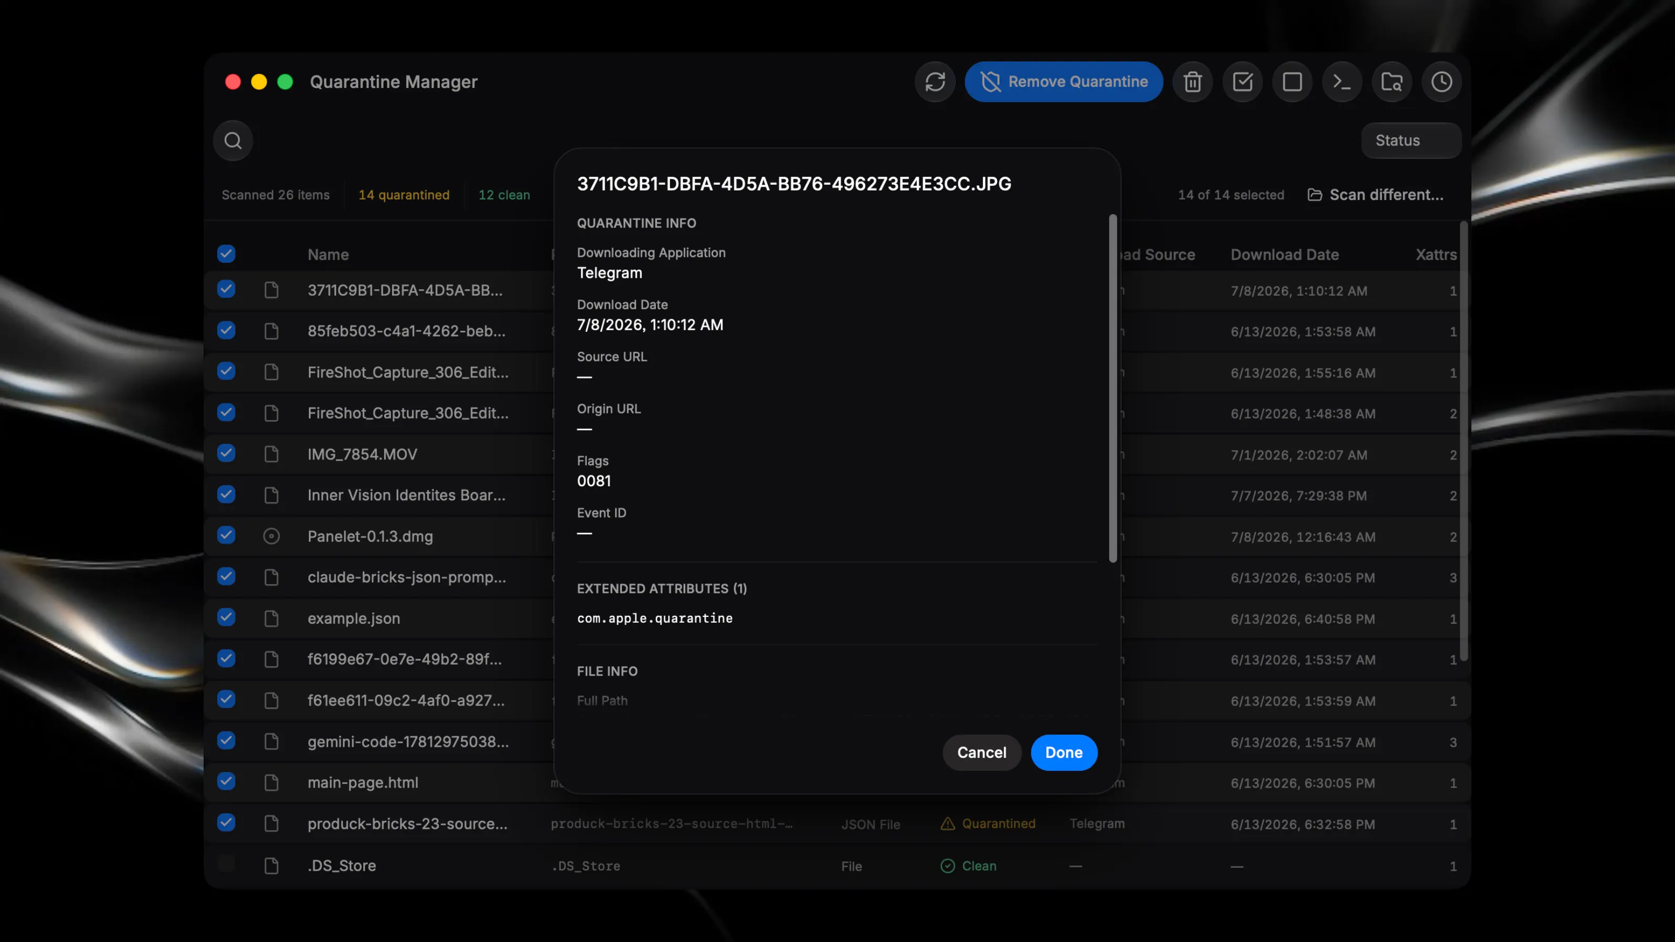1675x942 pixels.
Task: Select the f6199e67-0e7e-49b2-89f... file name
Action: coord(405,659)
